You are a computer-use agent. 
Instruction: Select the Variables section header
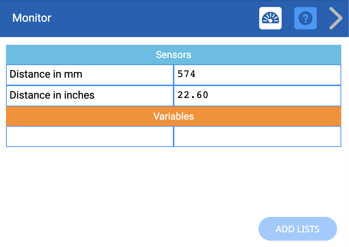tap(174, 117)
